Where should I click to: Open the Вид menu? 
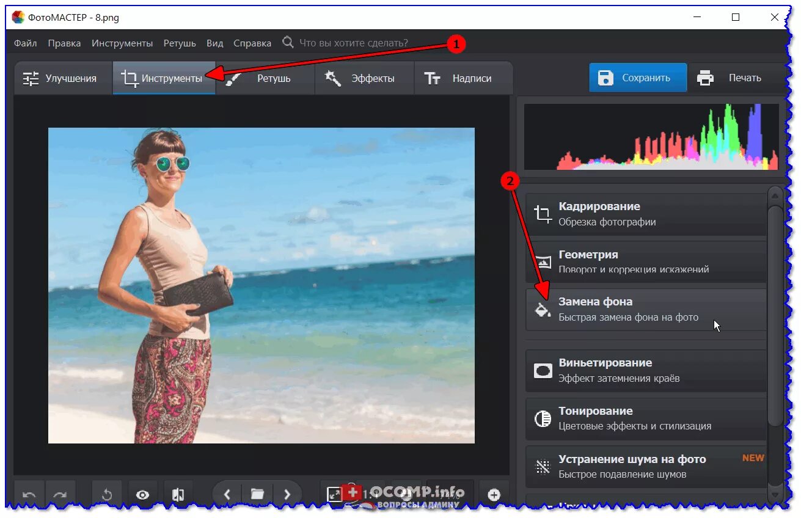coord(214,43)
